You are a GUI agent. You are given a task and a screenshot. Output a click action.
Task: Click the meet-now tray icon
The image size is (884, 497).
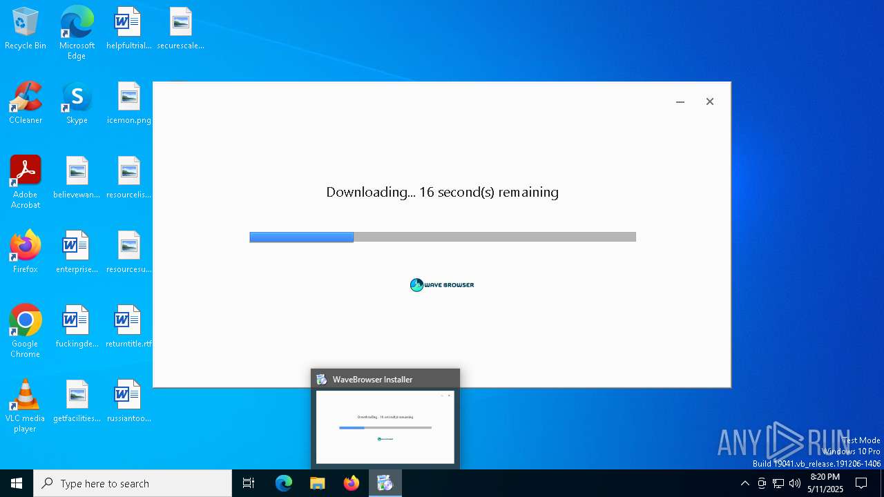[762, 483]
